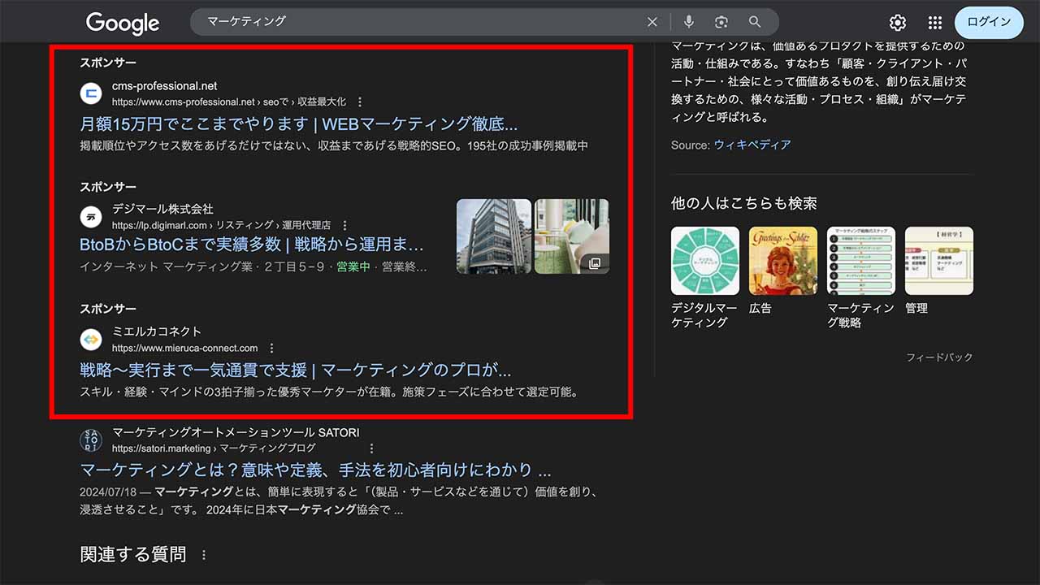Screen dimensions: 1040x585
Task: Click デジマール株式会社 favicon icon
Action: 91,217
